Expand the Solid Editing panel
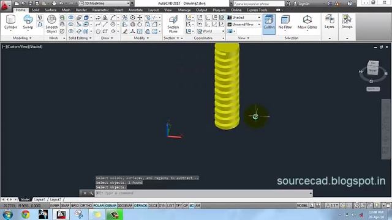Viewport: 392px width, 220px height. click(x=80, y=38)
